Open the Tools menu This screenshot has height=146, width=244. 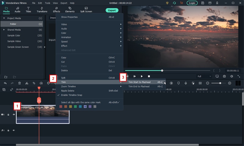pyautogui.click(x=48, y=3)
